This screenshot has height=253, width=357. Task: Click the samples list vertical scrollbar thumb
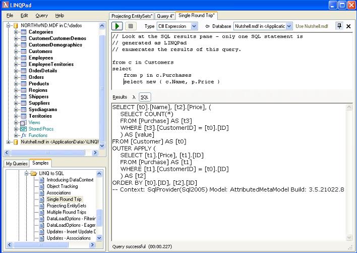pos(99,218)
